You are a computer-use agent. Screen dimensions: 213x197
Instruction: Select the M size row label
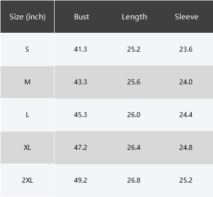[x=27, y=82]
